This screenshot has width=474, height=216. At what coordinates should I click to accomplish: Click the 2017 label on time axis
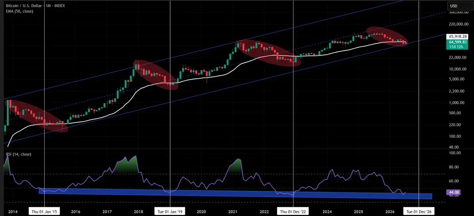point(107,211)
